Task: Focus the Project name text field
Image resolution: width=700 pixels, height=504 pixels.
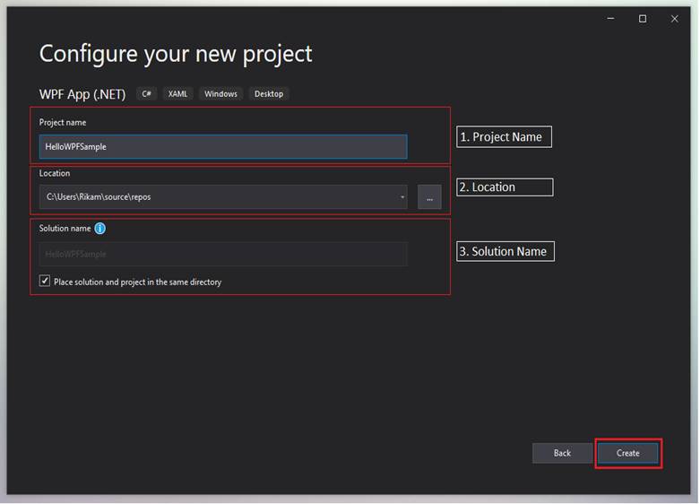Action: (222, 147)
